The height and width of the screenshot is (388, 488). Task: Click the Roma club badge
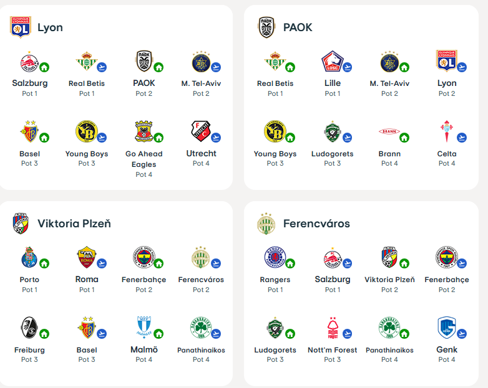85,257
